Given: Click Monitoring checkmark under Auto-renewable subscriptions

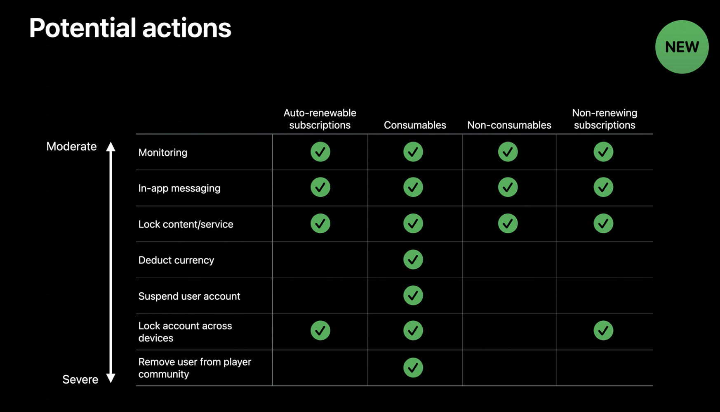Looking at the screenshot, I should 320,152.
